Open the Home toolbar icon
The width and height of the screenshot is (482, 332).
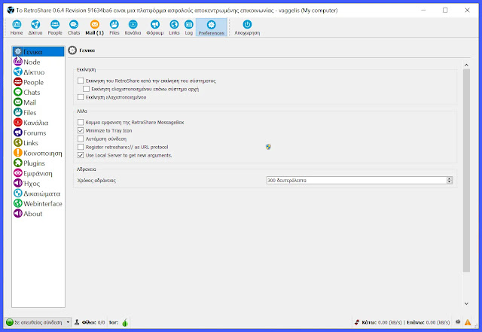(17, 27)
